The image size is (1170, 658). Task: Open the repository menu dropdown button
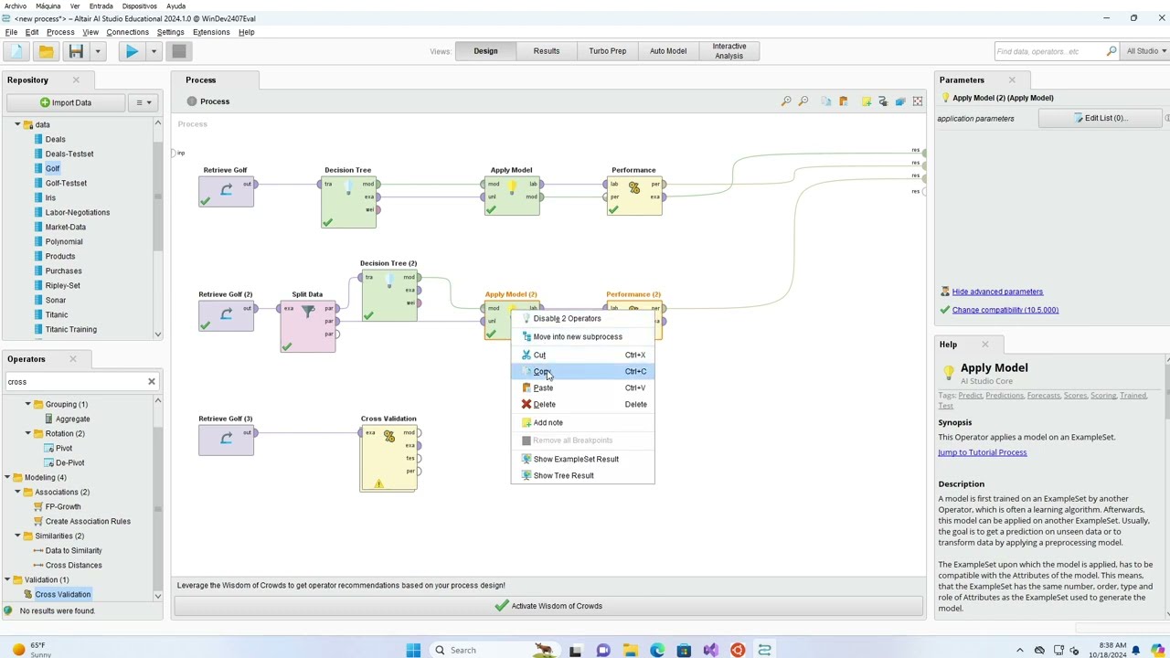(144, 102)
